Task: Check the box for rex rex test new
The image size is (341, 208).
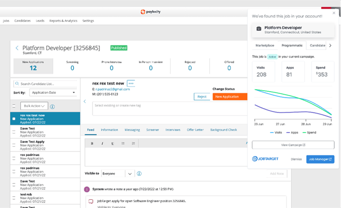Action: coord(14,118)
